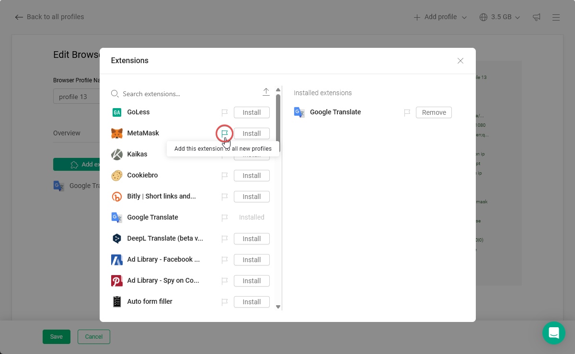Click the Installed extensions heading
Image resolution: width=575 pixels, height=354 pixels.
pos(323,93)
